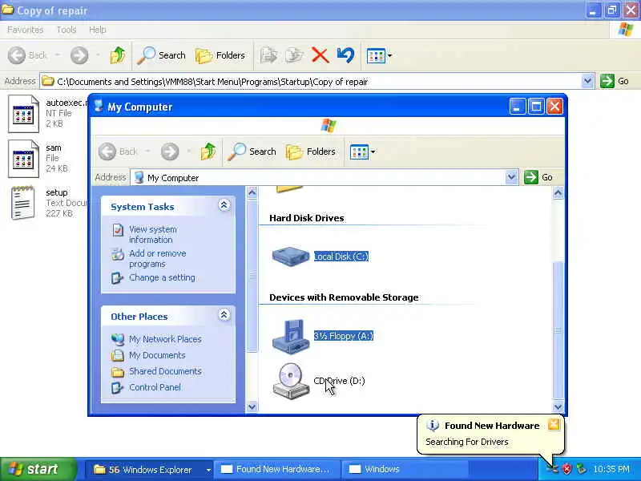This screenshot has width=641, height=481.
Task: Switch to Found New Hardware taskbar item
Action: [x=277, y=470]
